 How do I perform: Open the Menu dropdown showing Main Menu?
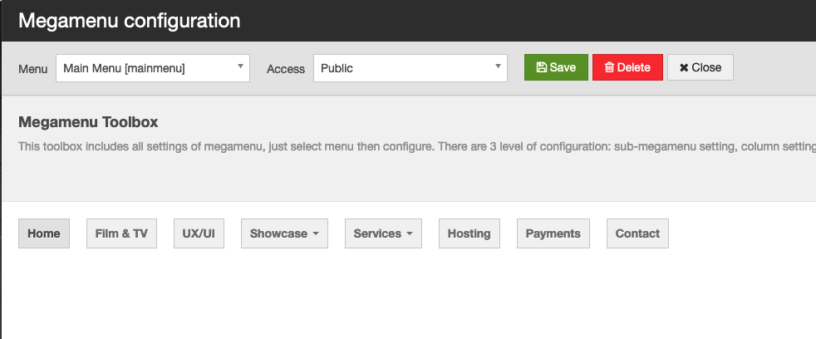tap(153, 68)
